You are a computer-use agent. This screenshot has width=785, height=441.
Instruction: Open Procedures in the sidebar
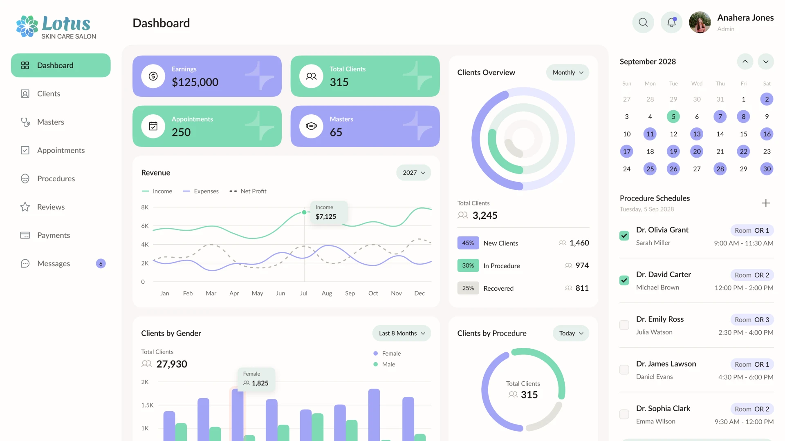tap(56, 178)
